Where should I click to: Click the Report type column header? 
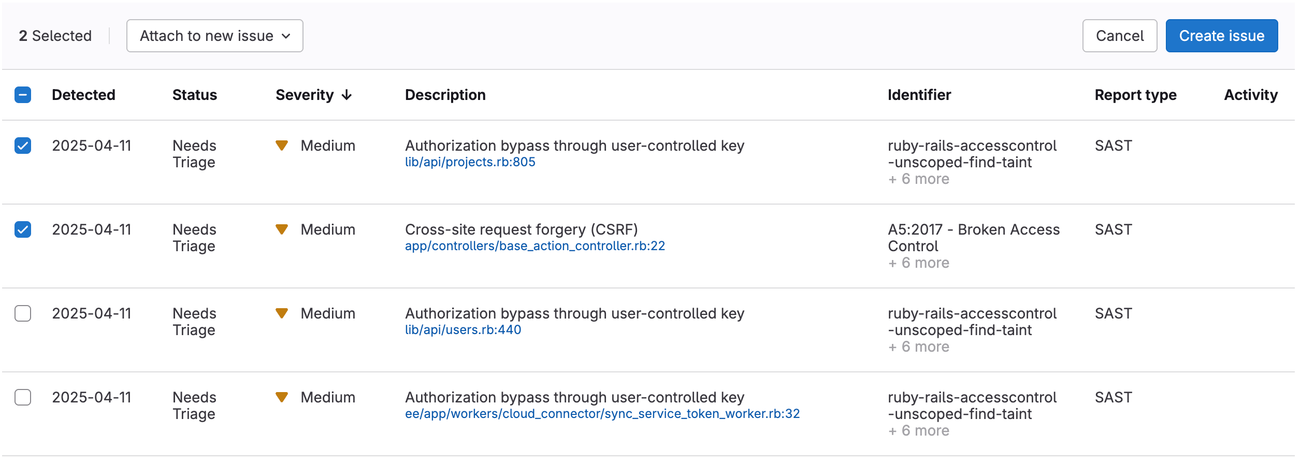pos(1135,95)
